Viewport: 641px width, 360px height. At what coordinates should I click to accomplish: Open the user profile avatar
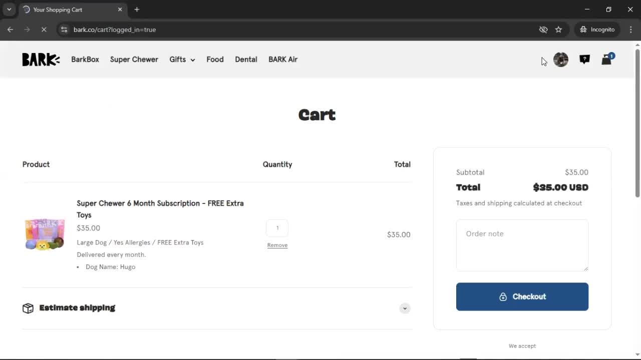click(561, 59)
